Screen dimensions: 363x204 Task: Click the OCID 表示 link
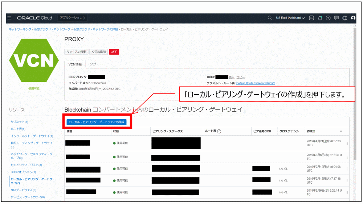point(232,77)
